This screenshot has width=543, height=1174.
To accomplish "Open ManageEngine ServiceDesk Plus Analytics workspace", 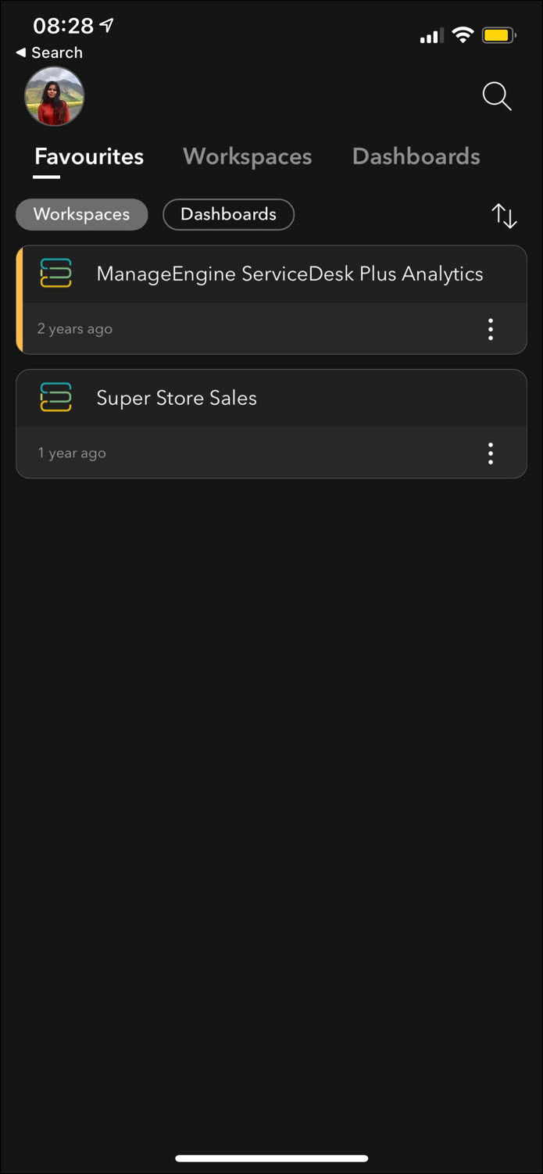I will point(289,274).
